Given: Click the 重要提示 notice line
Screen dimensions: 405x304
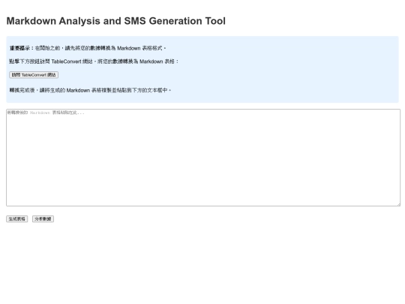Looking at the screenshot, I should point(88,48).
